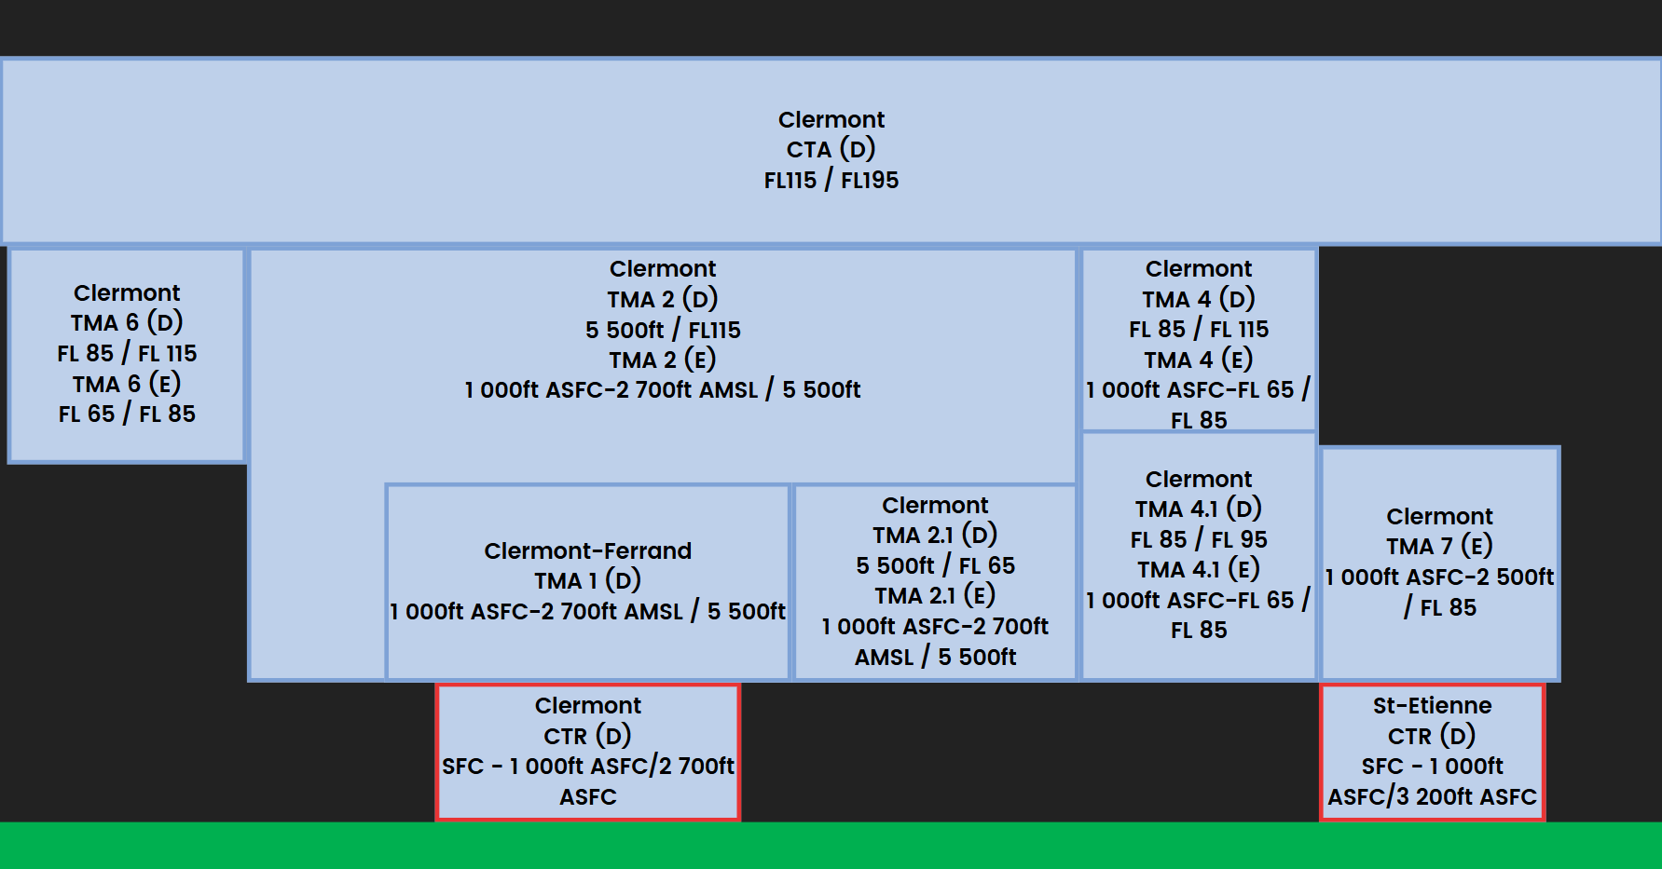Click the 'ASFC/3 200ft ASFC' text in St-Etienne CTR
This screenshot has width=1662, height=869.
pos(1433,796)
